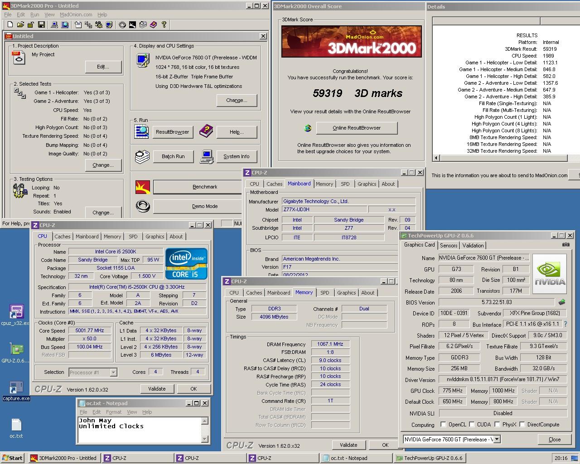Click Change... under Selected Tests
Viewport: 580px width, 464px height.
tap(103, 165)
